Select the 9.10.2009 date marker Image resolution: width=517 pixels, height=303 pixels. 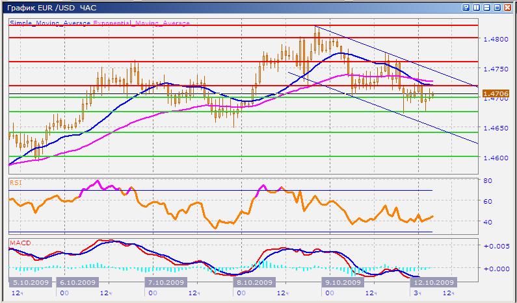[342, 282]
